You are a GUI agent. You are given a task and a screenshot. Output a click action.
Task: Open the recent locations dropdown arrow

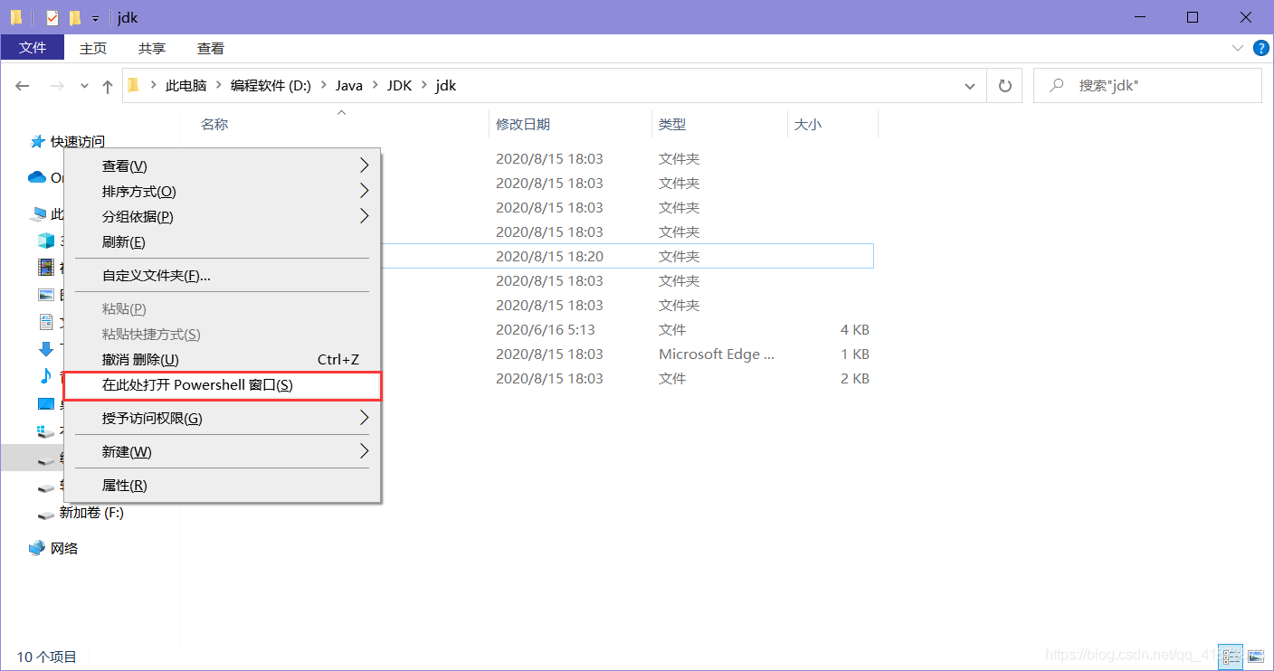pyautogui.click(x=84, y=86)
